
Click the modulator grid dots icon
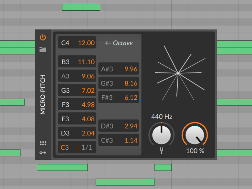[x=43, y=143]
